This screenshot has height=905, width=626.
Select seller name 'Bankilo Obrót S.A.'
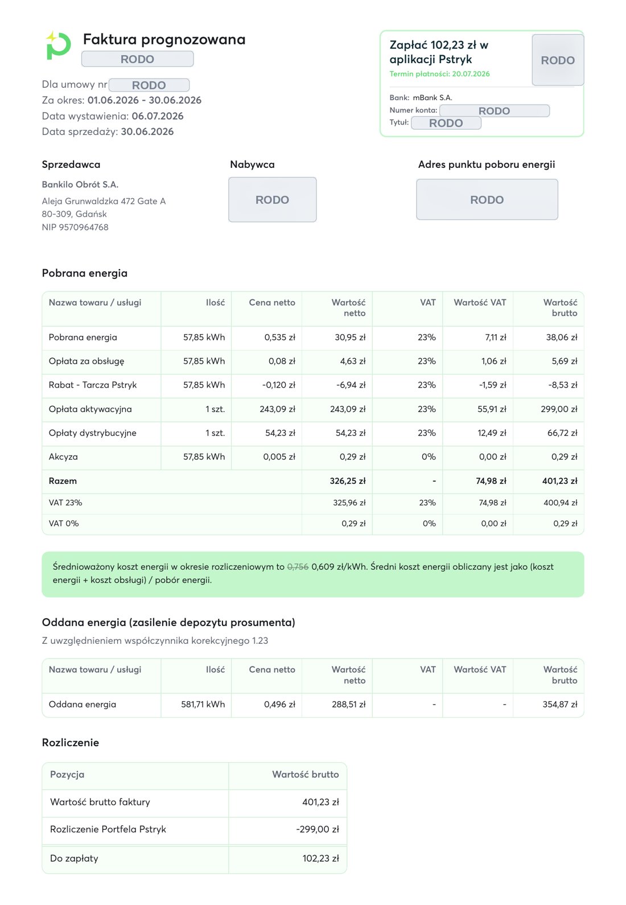[x=80, y=184]
